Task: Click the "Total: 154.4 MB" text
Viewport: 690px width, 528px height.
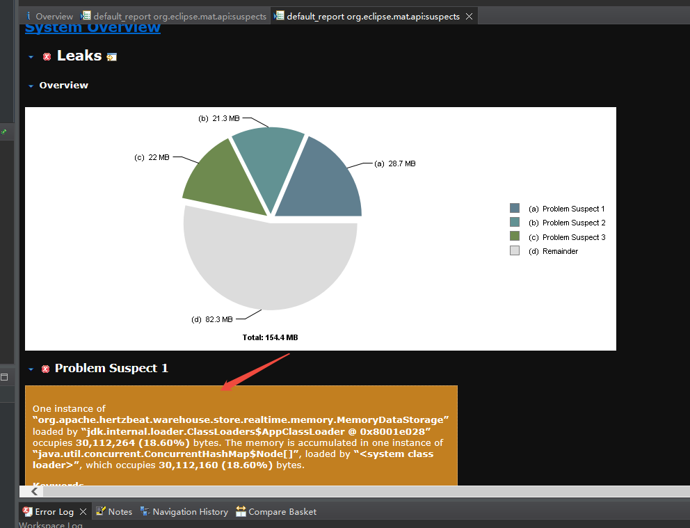Action: (x=270, y=337)
